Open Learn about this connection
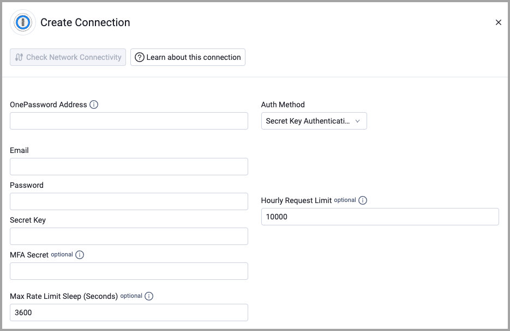This screenshot has height=331, width=510. [188, 57]
